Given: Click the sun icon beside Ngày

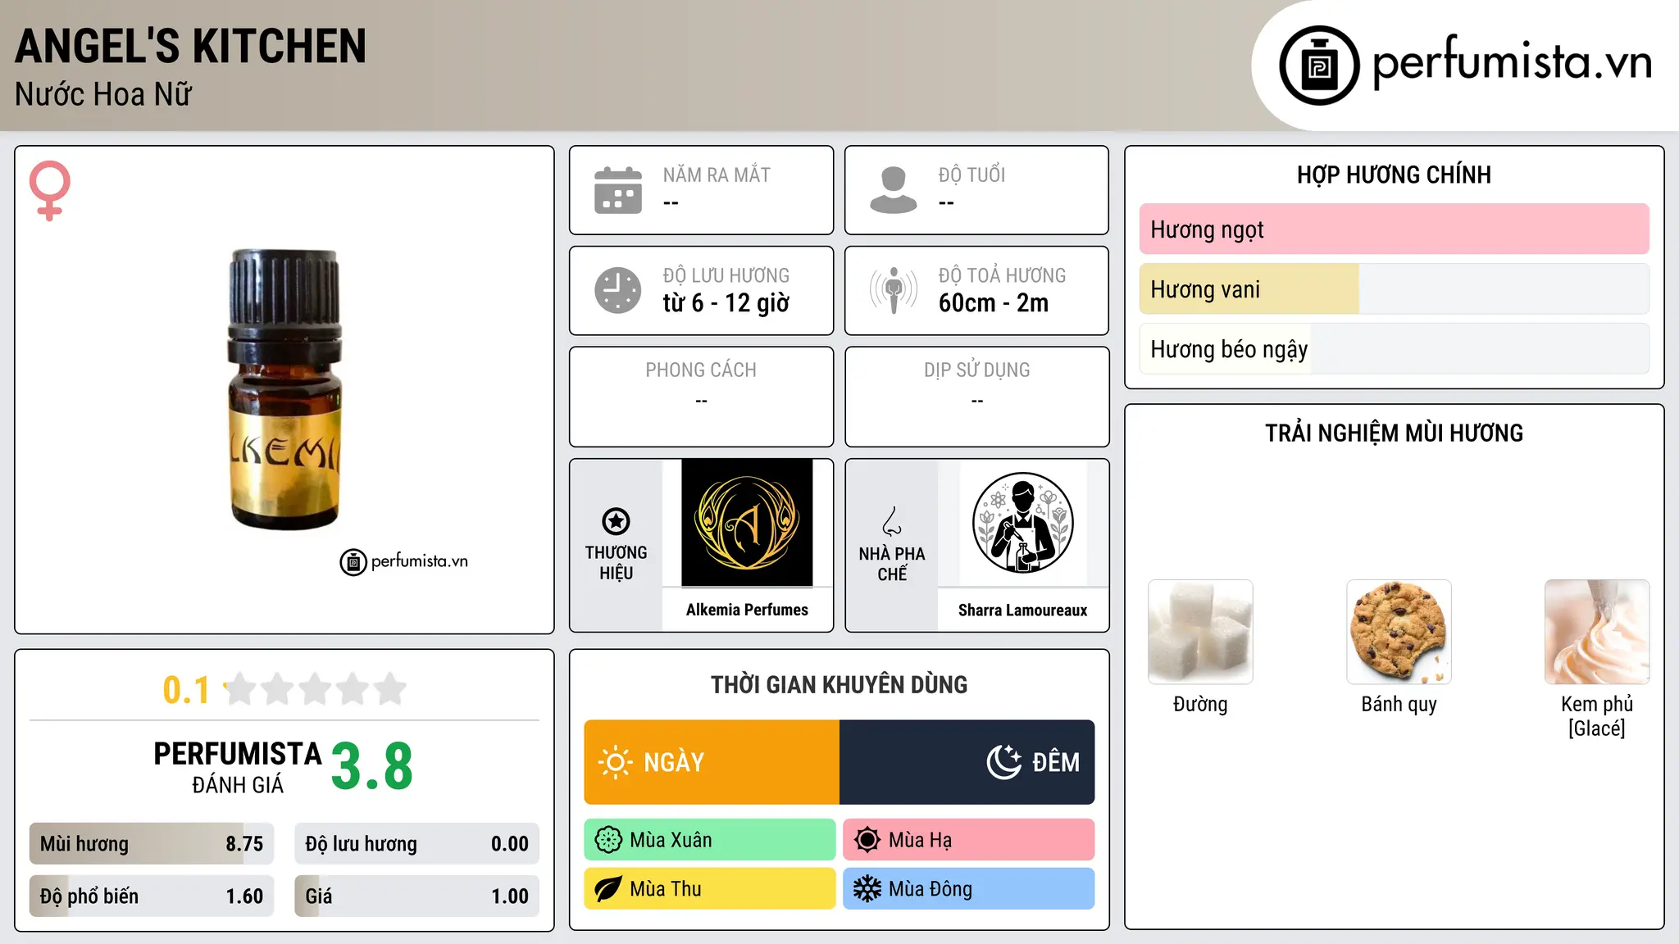Looking at the screenshot, I should [x=616, y=762].
